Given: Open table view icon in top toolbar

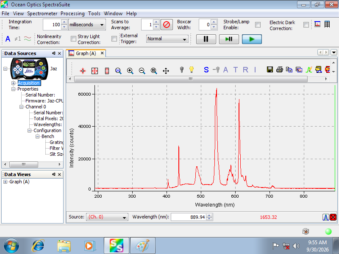Looking at the screenshot, I should 327,24.
